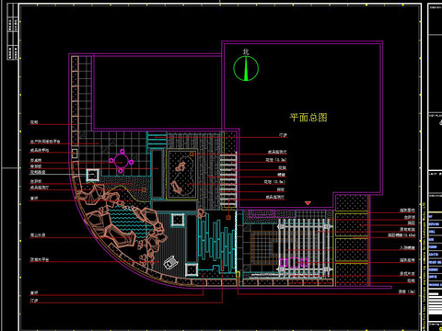The width and height of the screenshot is (442, 331).
Task: Select the orange lamp square in rockery planter
Action: pos(192,154)
